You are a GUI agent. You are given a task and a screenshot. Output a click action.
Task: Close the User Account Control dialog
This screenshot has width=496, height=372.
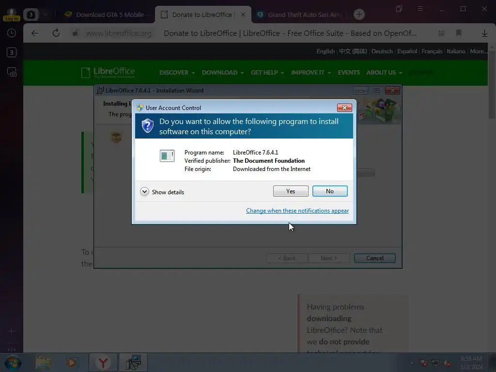[344, 108]
